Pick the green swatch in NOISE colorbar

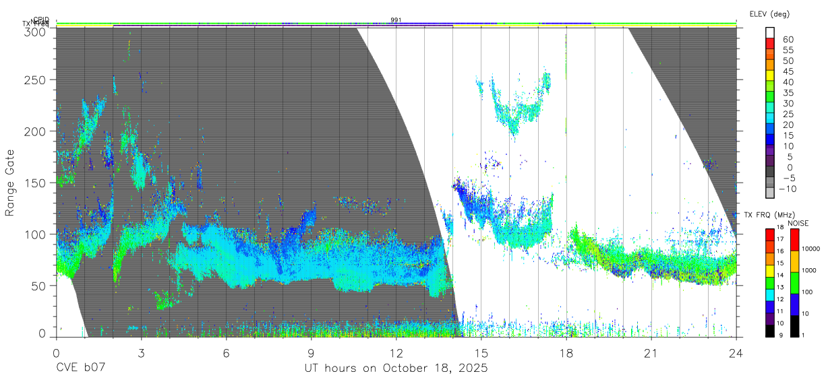pyautogui.click(x=794, y=283)
